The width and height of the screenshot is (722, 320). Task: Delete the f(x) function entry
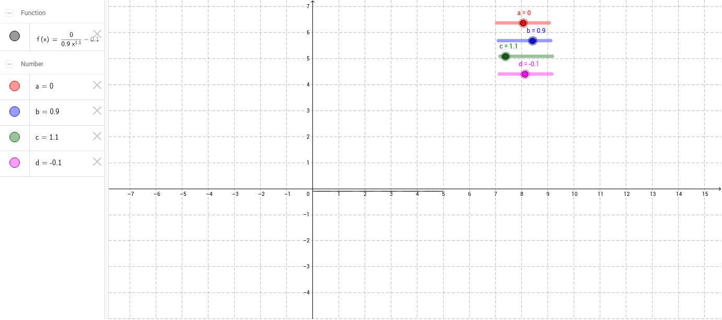point(97,34)
